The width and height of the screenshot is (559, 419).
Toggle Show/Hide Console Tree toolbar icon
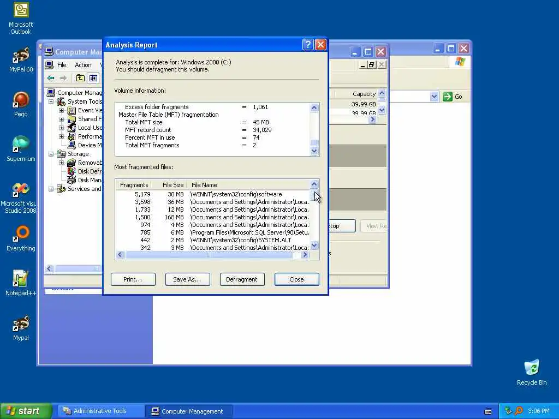point(93,78)
